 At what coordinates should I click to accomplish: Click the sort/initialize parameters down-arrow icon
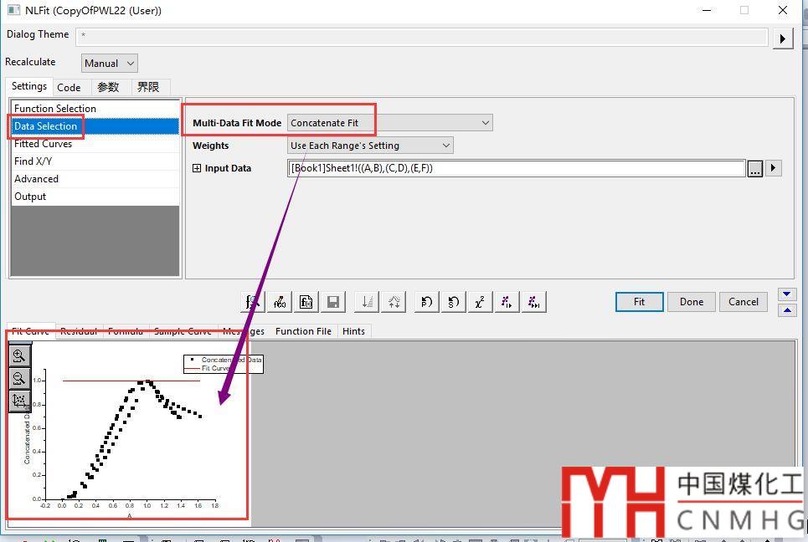pos(367,302)
